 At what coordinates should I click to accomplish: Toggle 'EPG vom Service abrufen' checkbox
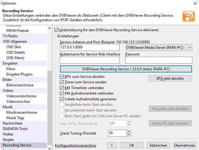(x=62, y=77)
